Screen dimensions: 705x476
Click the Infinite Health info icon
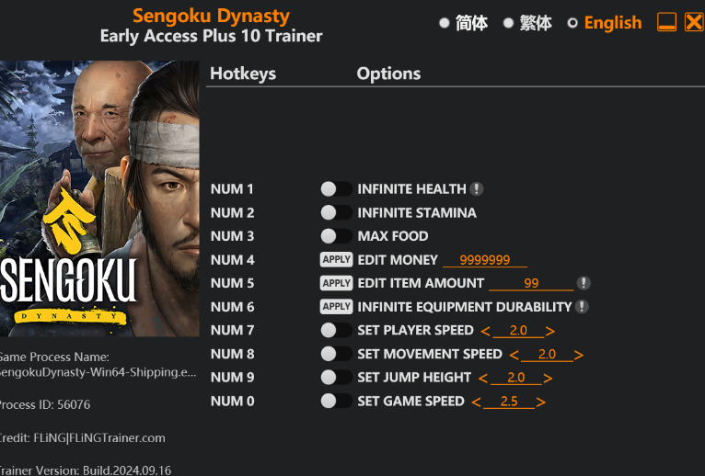click(x=477, y=189)
